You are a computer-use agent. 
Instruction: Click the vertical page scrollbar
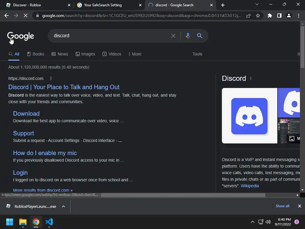point(302,47)
